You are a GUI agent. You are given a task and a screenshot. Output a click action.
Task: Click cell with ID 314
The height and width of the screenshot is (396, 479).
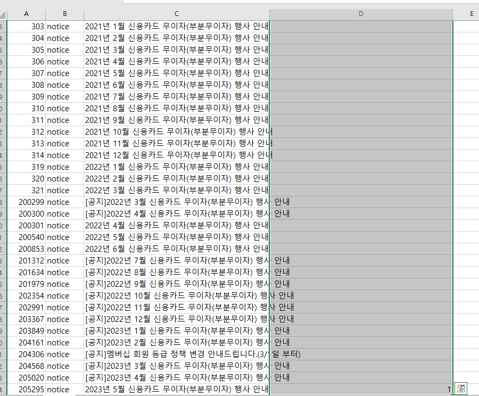pyautogui.click(x=26, y=155)
